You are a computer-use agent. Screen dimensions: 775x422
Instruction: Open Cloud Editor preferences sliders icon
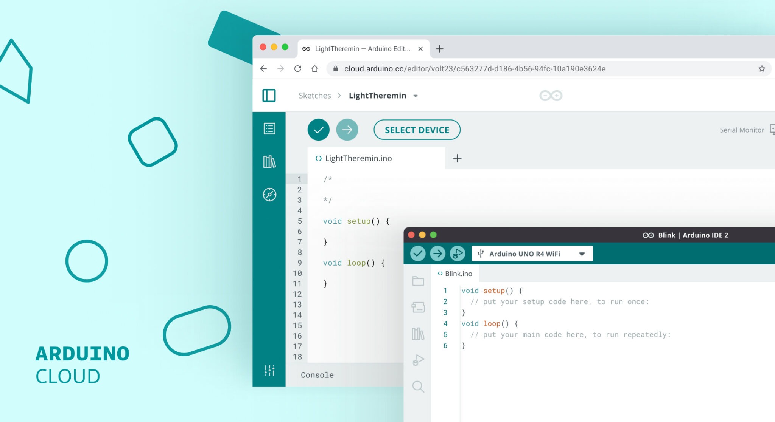point(269,371)
